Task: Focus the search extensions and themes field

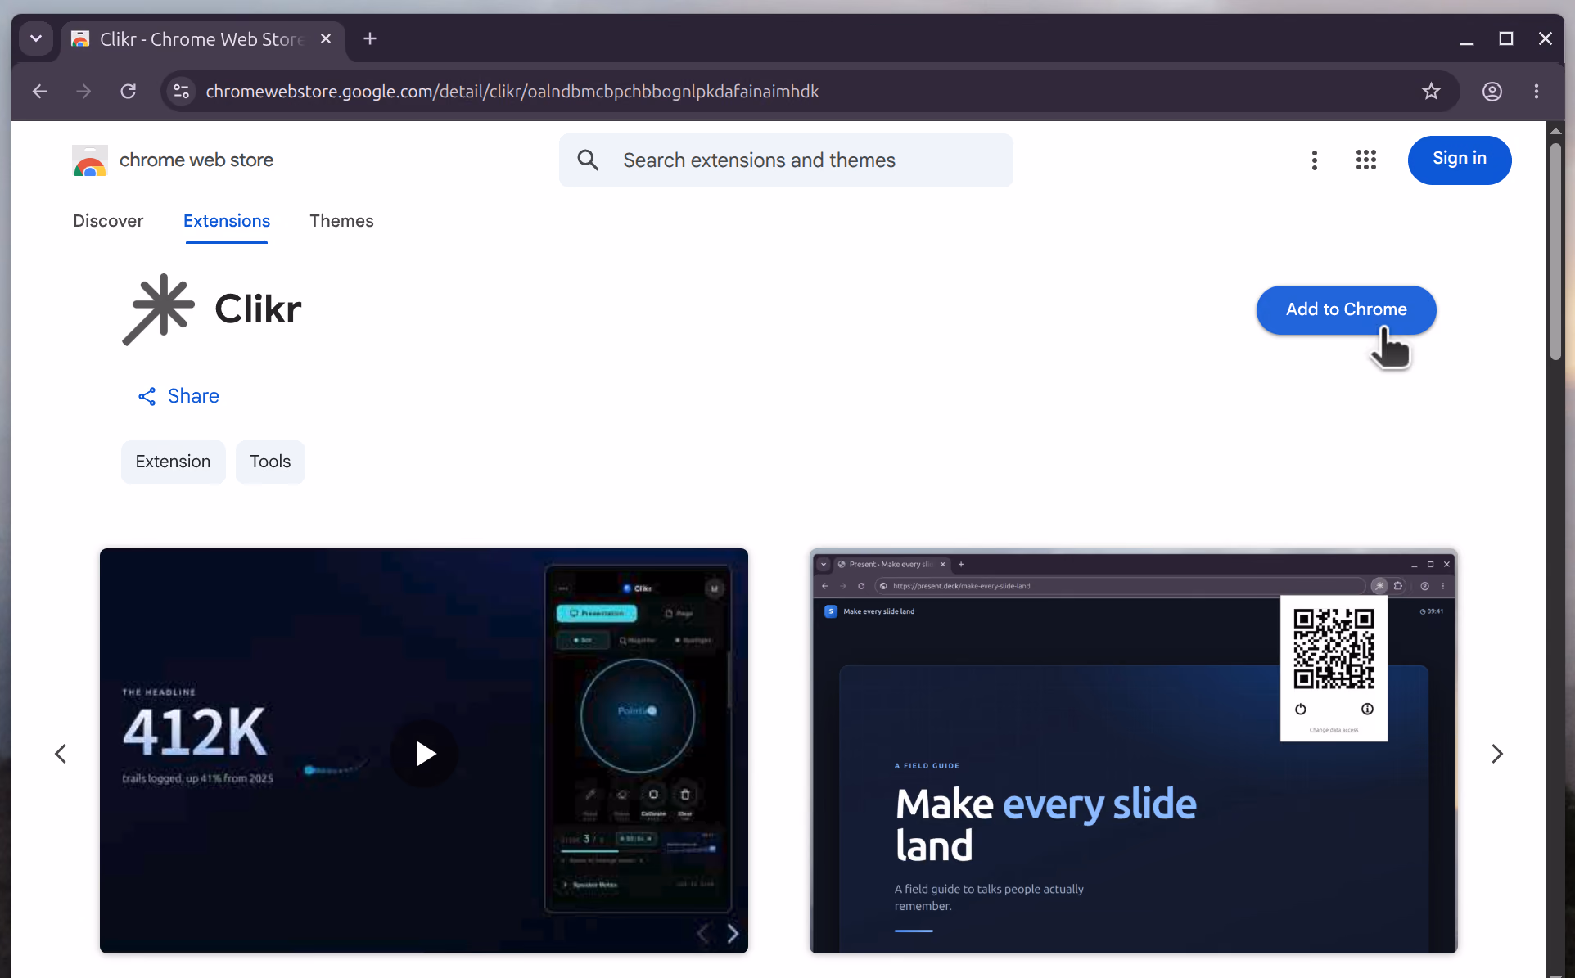Action: pos(786,160)
